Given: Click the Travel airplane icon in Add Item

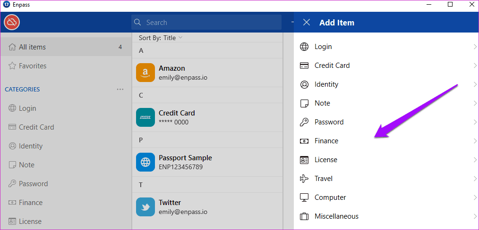Looking at the screenshot, I should (304, 179).
